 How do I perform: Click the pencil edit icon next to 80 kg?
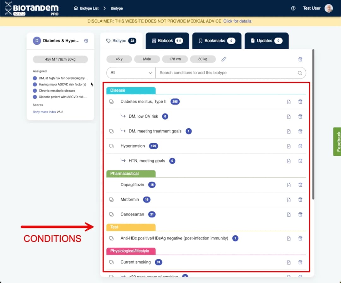224,59
